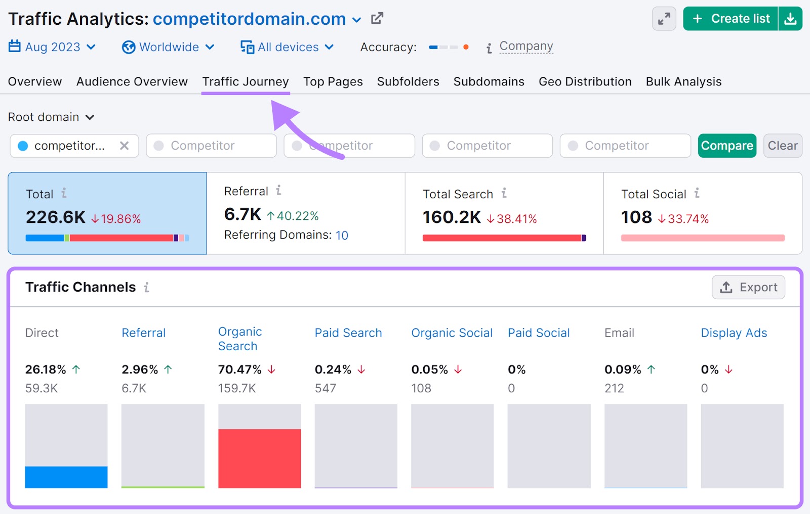Click the info icon beside Total Search
The image size is (810, 514).
coord(503,194)
